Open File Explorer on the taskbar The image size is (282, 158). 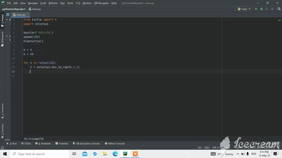click(x=105, y=154)
